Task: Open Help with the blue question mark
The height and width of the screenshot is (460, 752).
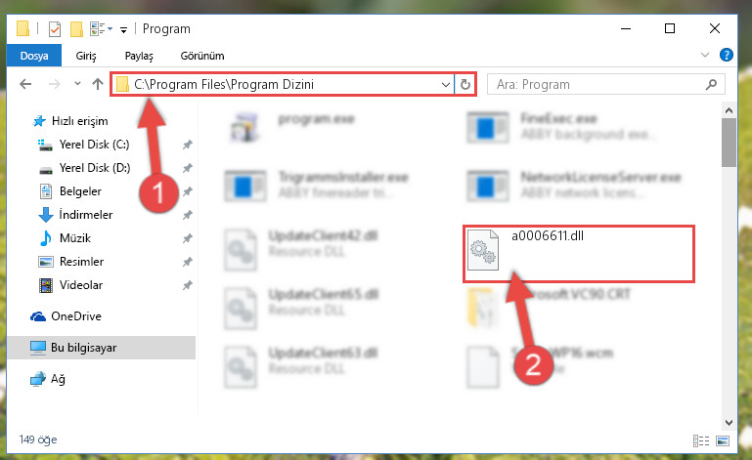Action: 727,55
